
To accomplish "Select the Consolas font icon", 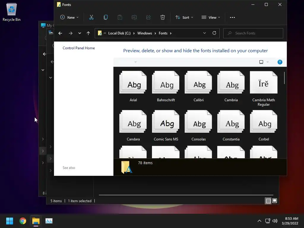I will [199, 126].
